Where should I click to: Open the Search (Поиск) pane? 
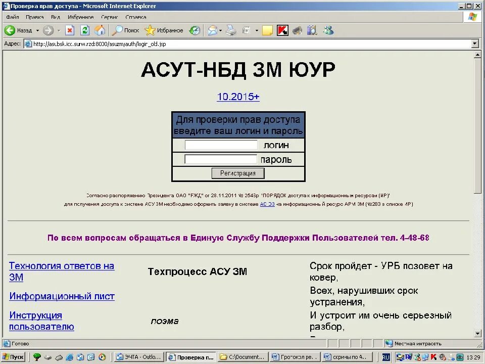(x=126, y=30)
